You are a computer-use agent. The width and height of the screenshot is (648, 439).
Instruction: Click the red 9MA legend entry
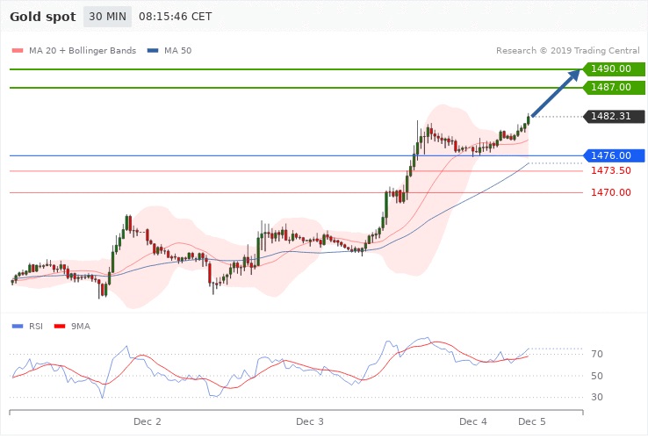(x=80, y=326)
